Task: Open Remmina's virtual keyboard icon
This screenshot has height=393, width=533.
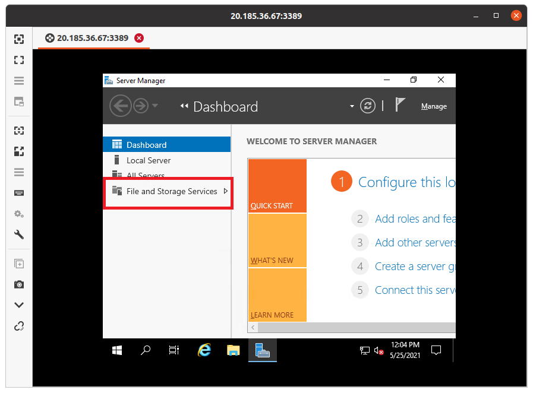Action: pyautogui.click(x=18, y=192)
